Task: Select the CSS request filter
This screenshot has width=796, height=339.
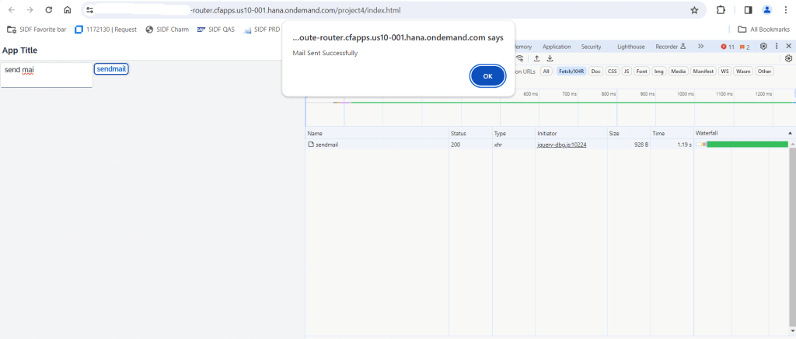Action: 613,72
